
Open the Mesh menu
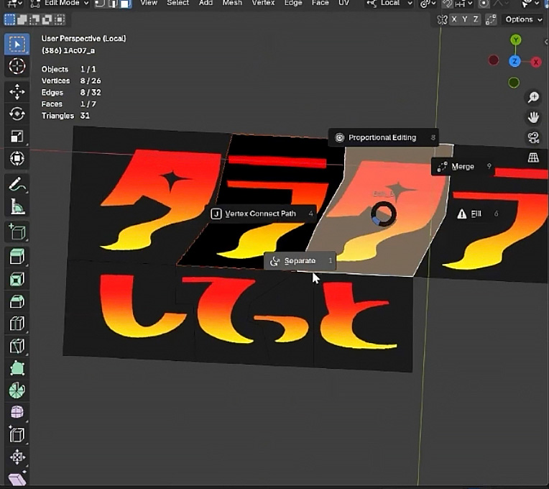pos(232,4)
